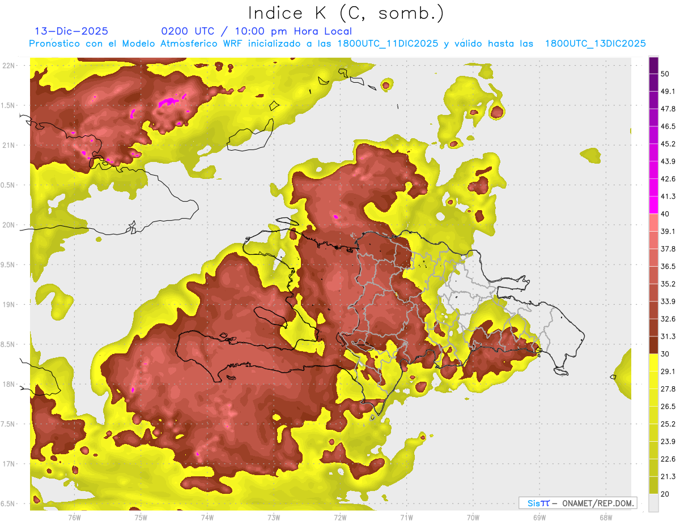Click the 75W longitude label
This screenshot has width=680, height=525.
coord(141,517)
